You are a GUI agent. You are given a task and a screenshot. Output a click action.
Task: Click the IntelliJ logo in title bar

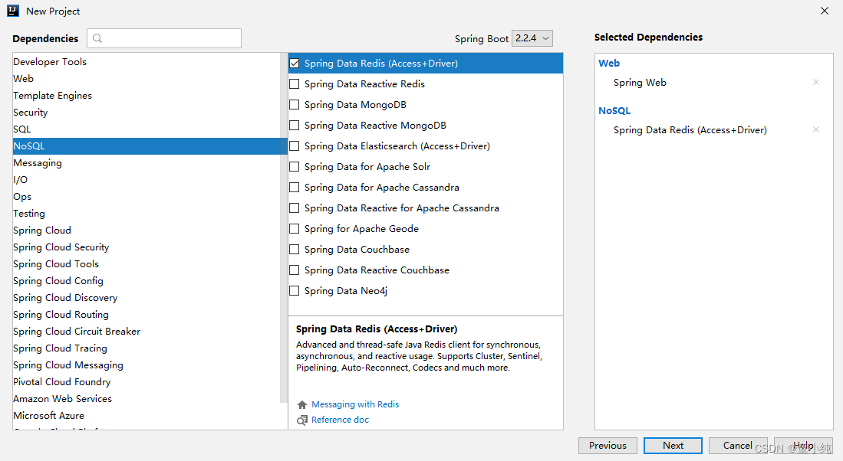[13, 11]
